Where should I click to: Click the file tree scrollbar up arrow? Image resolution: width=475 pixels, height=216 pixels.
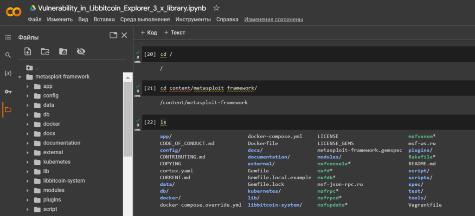click(x=128, y=78)
